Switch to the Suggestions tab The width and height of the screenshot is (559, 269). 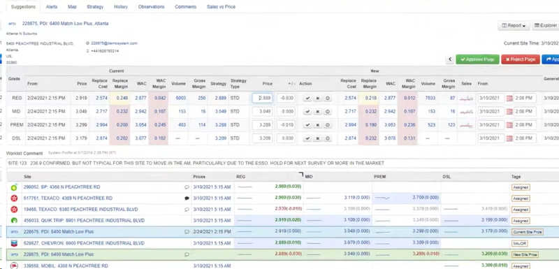point(23,7)
